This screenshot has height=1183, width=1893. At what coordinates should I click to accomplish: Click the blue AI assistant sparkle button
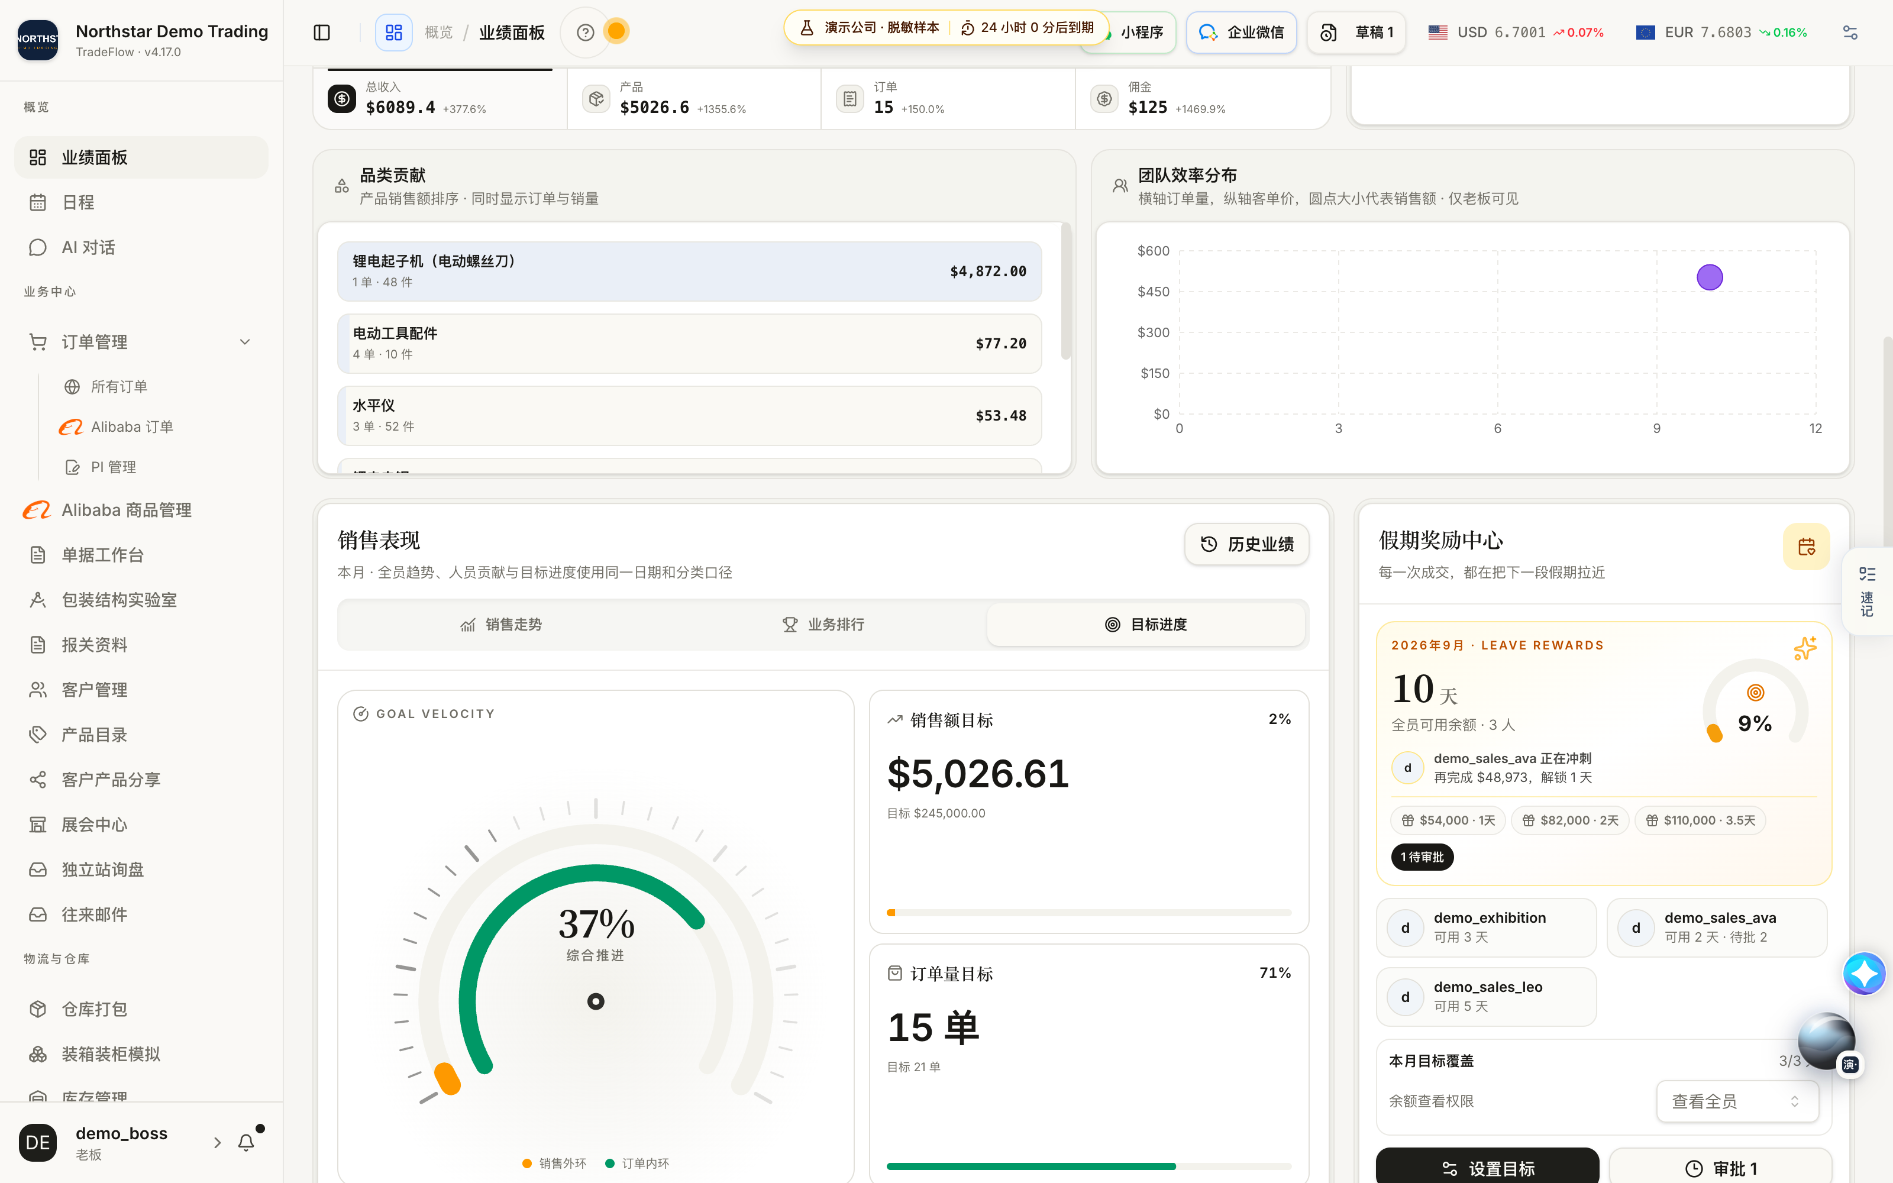1864,974
